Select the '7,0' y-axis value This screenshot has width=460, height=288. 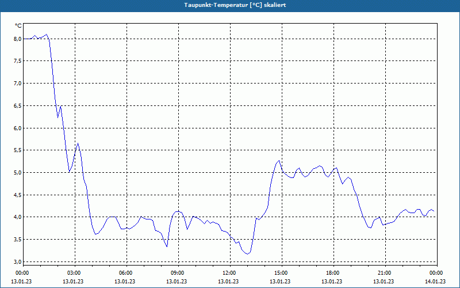pyautogui.click(x=18, y=84)
